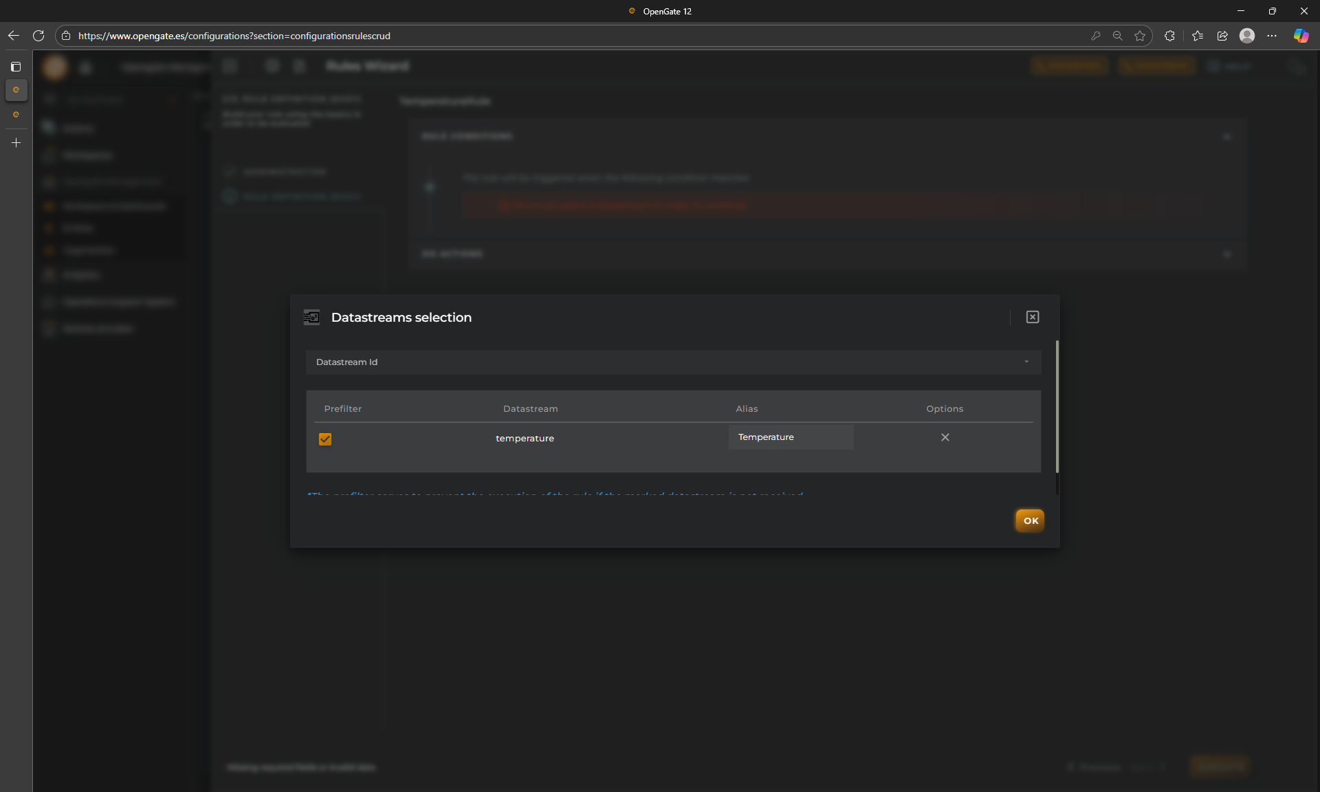The width and height of the screenshot is (1320, 792).
Task: Confirm selection with the OK button
Action: click(1029, 520)
